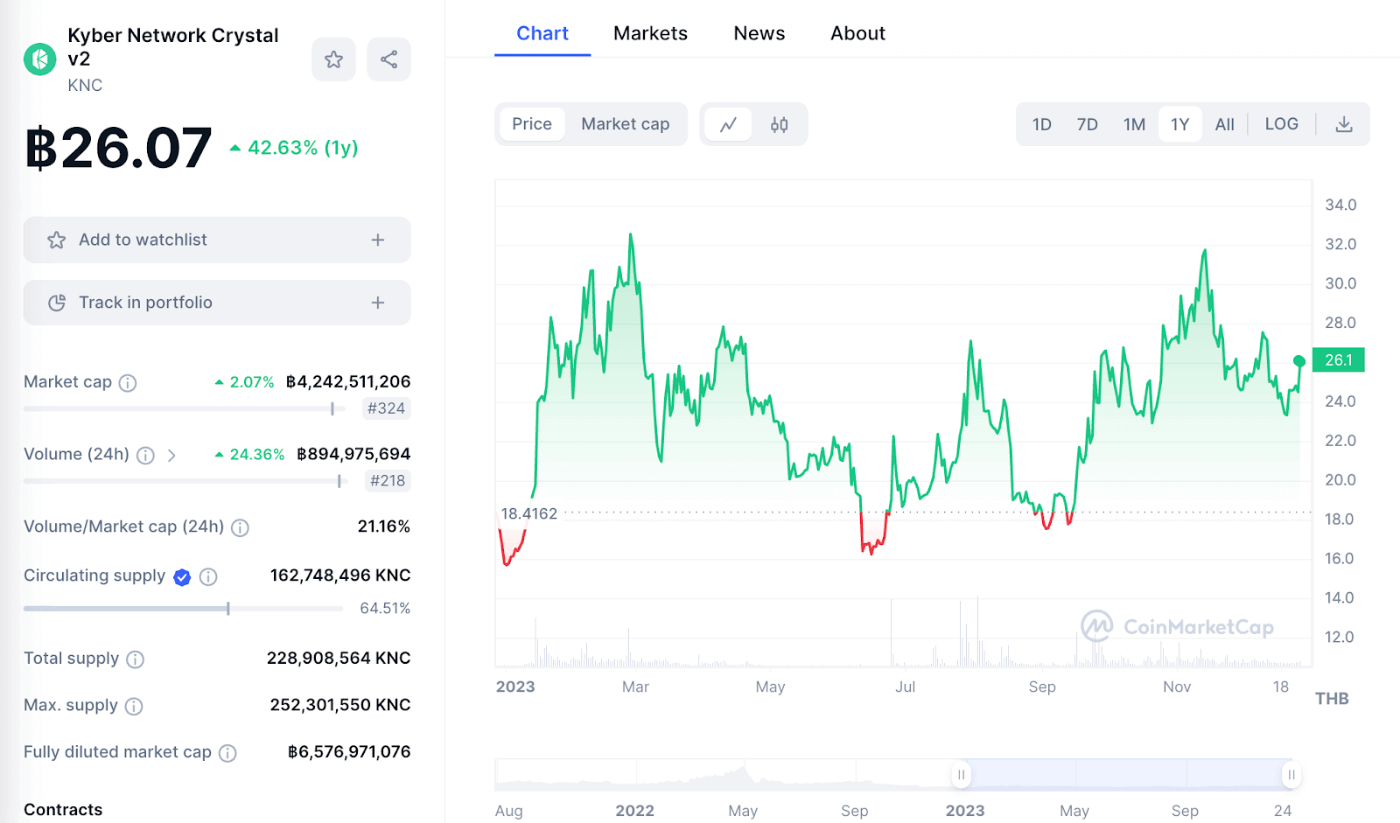
Task: Click left handle of chart range slider
Action: (961, 775)
